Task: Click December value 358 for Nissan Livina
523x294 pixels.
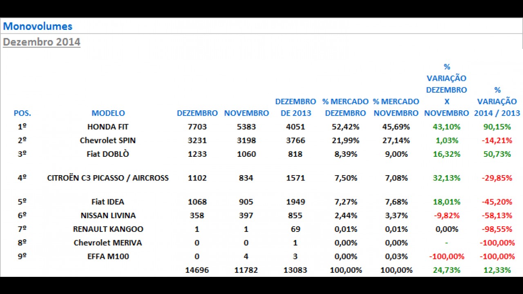Action: [x=197, y=216]
